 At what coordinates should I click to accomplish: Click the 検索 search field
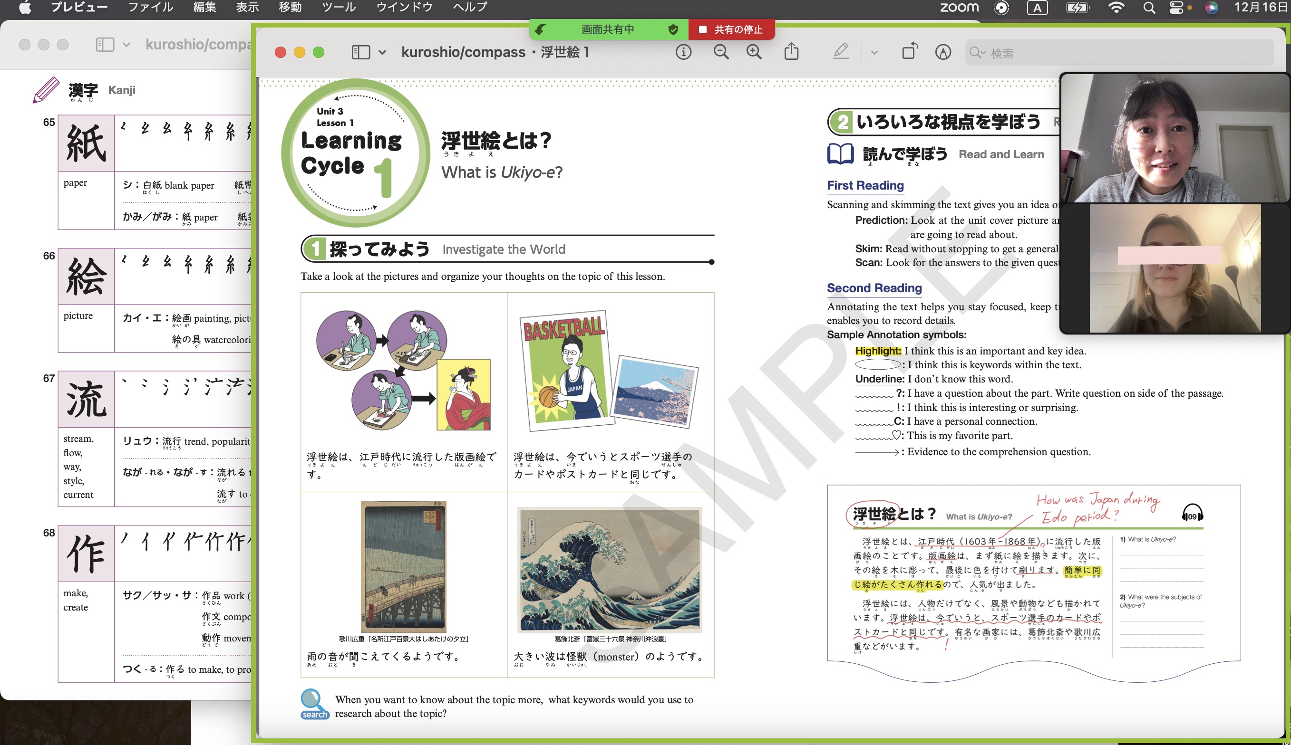click(1119, 52)
